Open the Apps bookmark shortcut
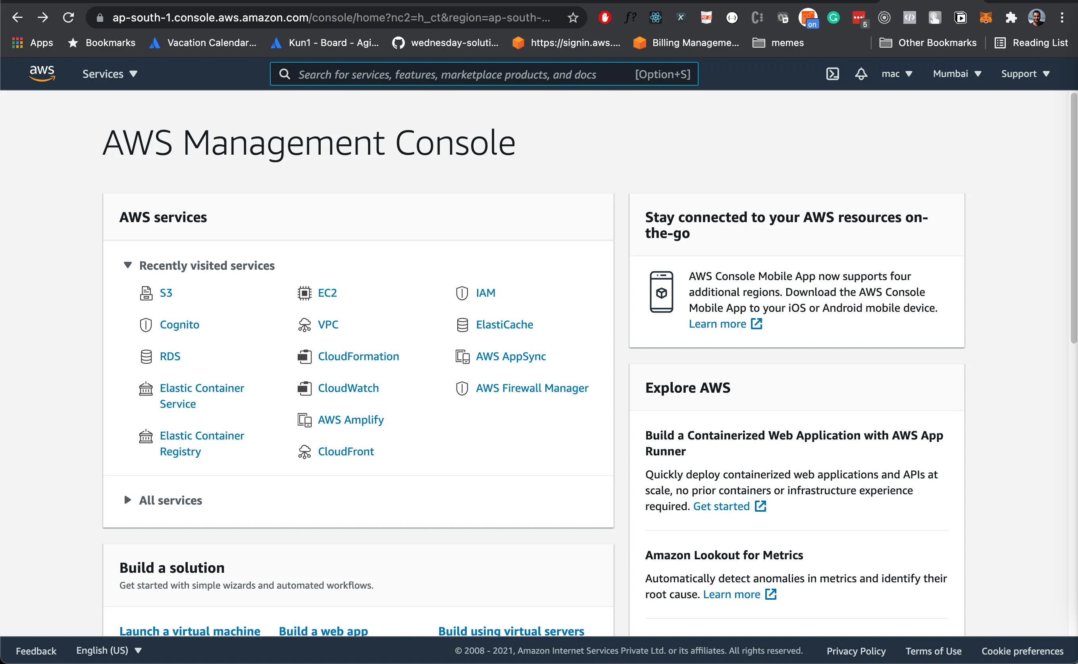This screenshot has height=664, width=1078. pyautogui.click(x=33, y=42)
